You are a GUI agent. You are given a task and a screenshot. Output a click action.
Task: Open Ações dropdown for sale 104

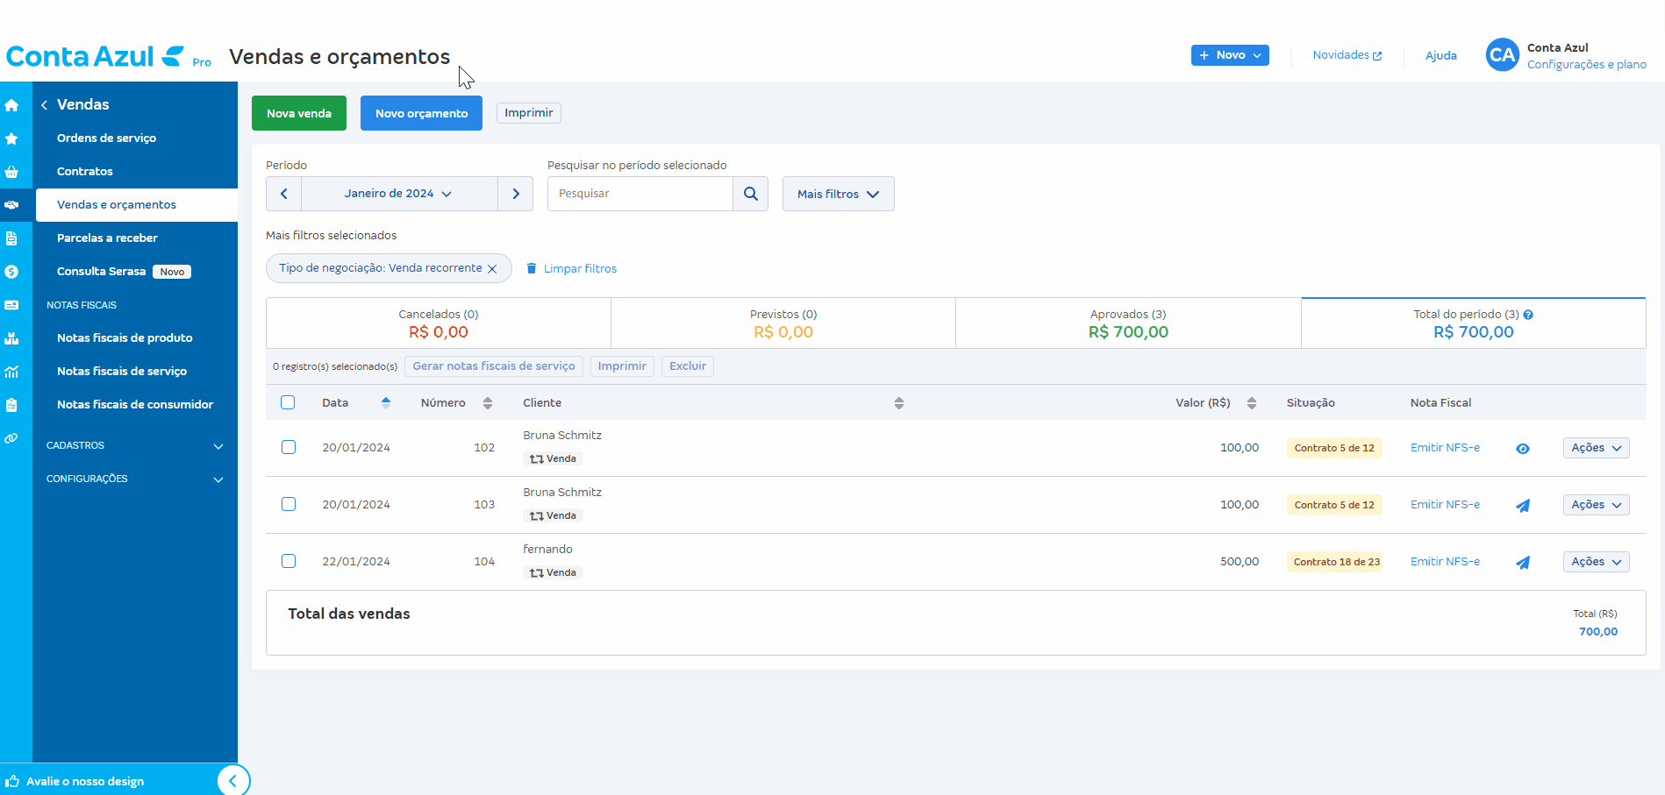tap(1597, 562)
